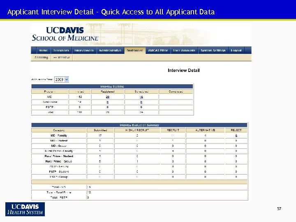Click the MD - Student category label

coord(59,141)
